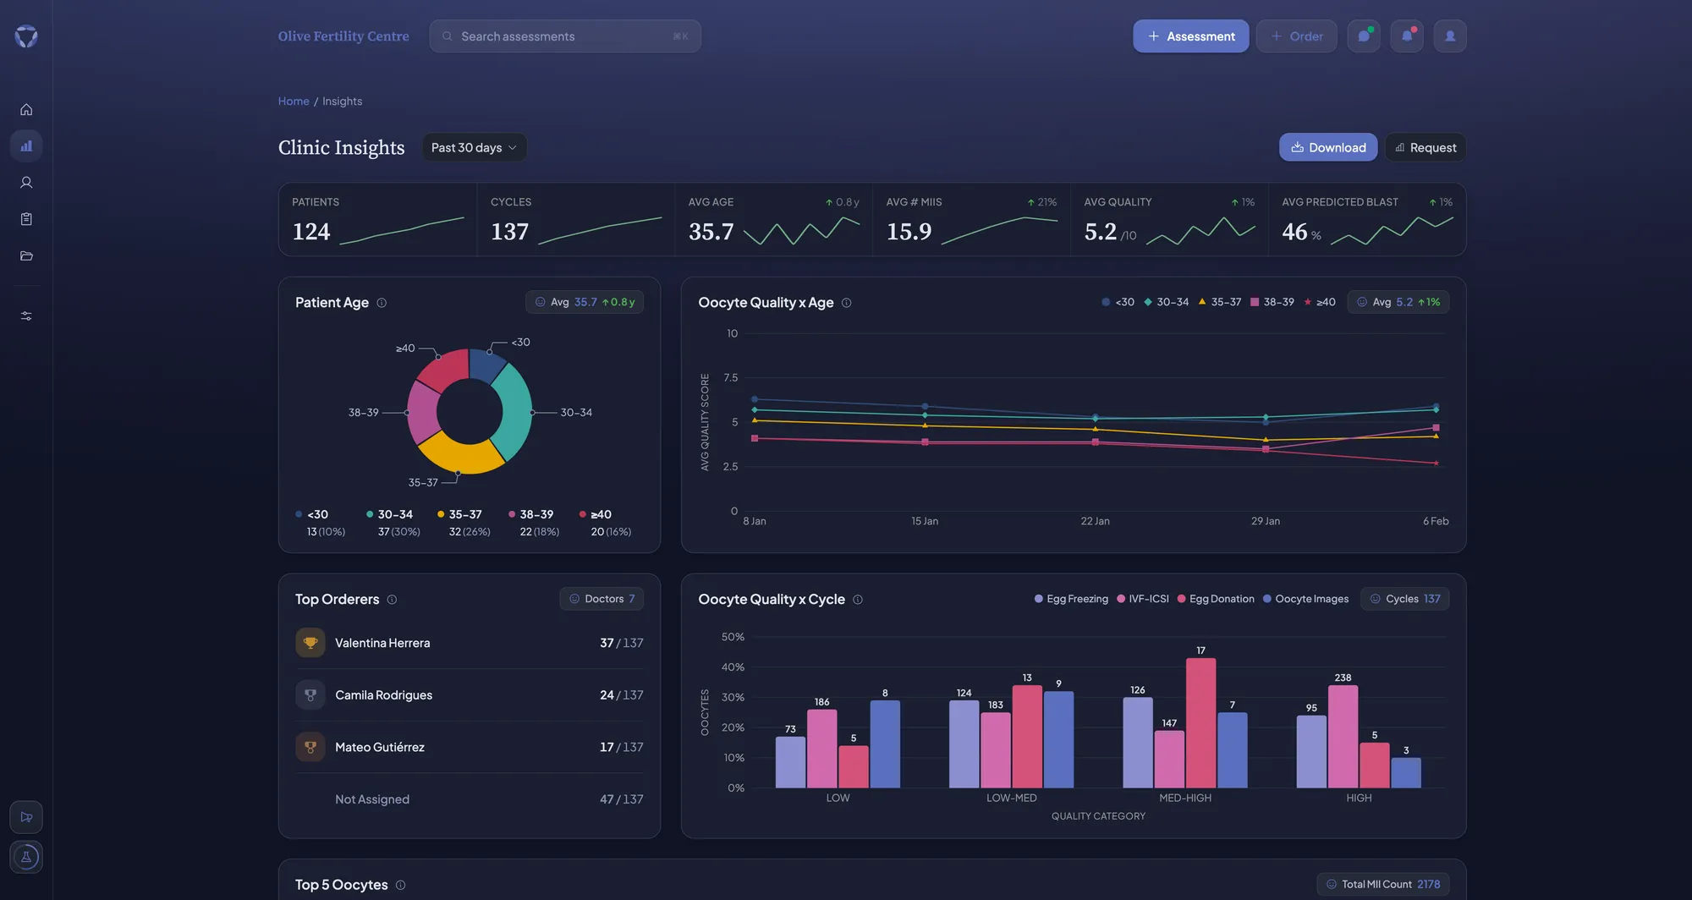Open Home from sidebar icon
The image size is (1692, 900).
click(26, 110)
